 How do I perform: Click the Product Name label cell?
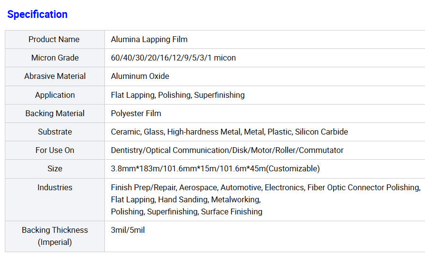tap(54, 39)
